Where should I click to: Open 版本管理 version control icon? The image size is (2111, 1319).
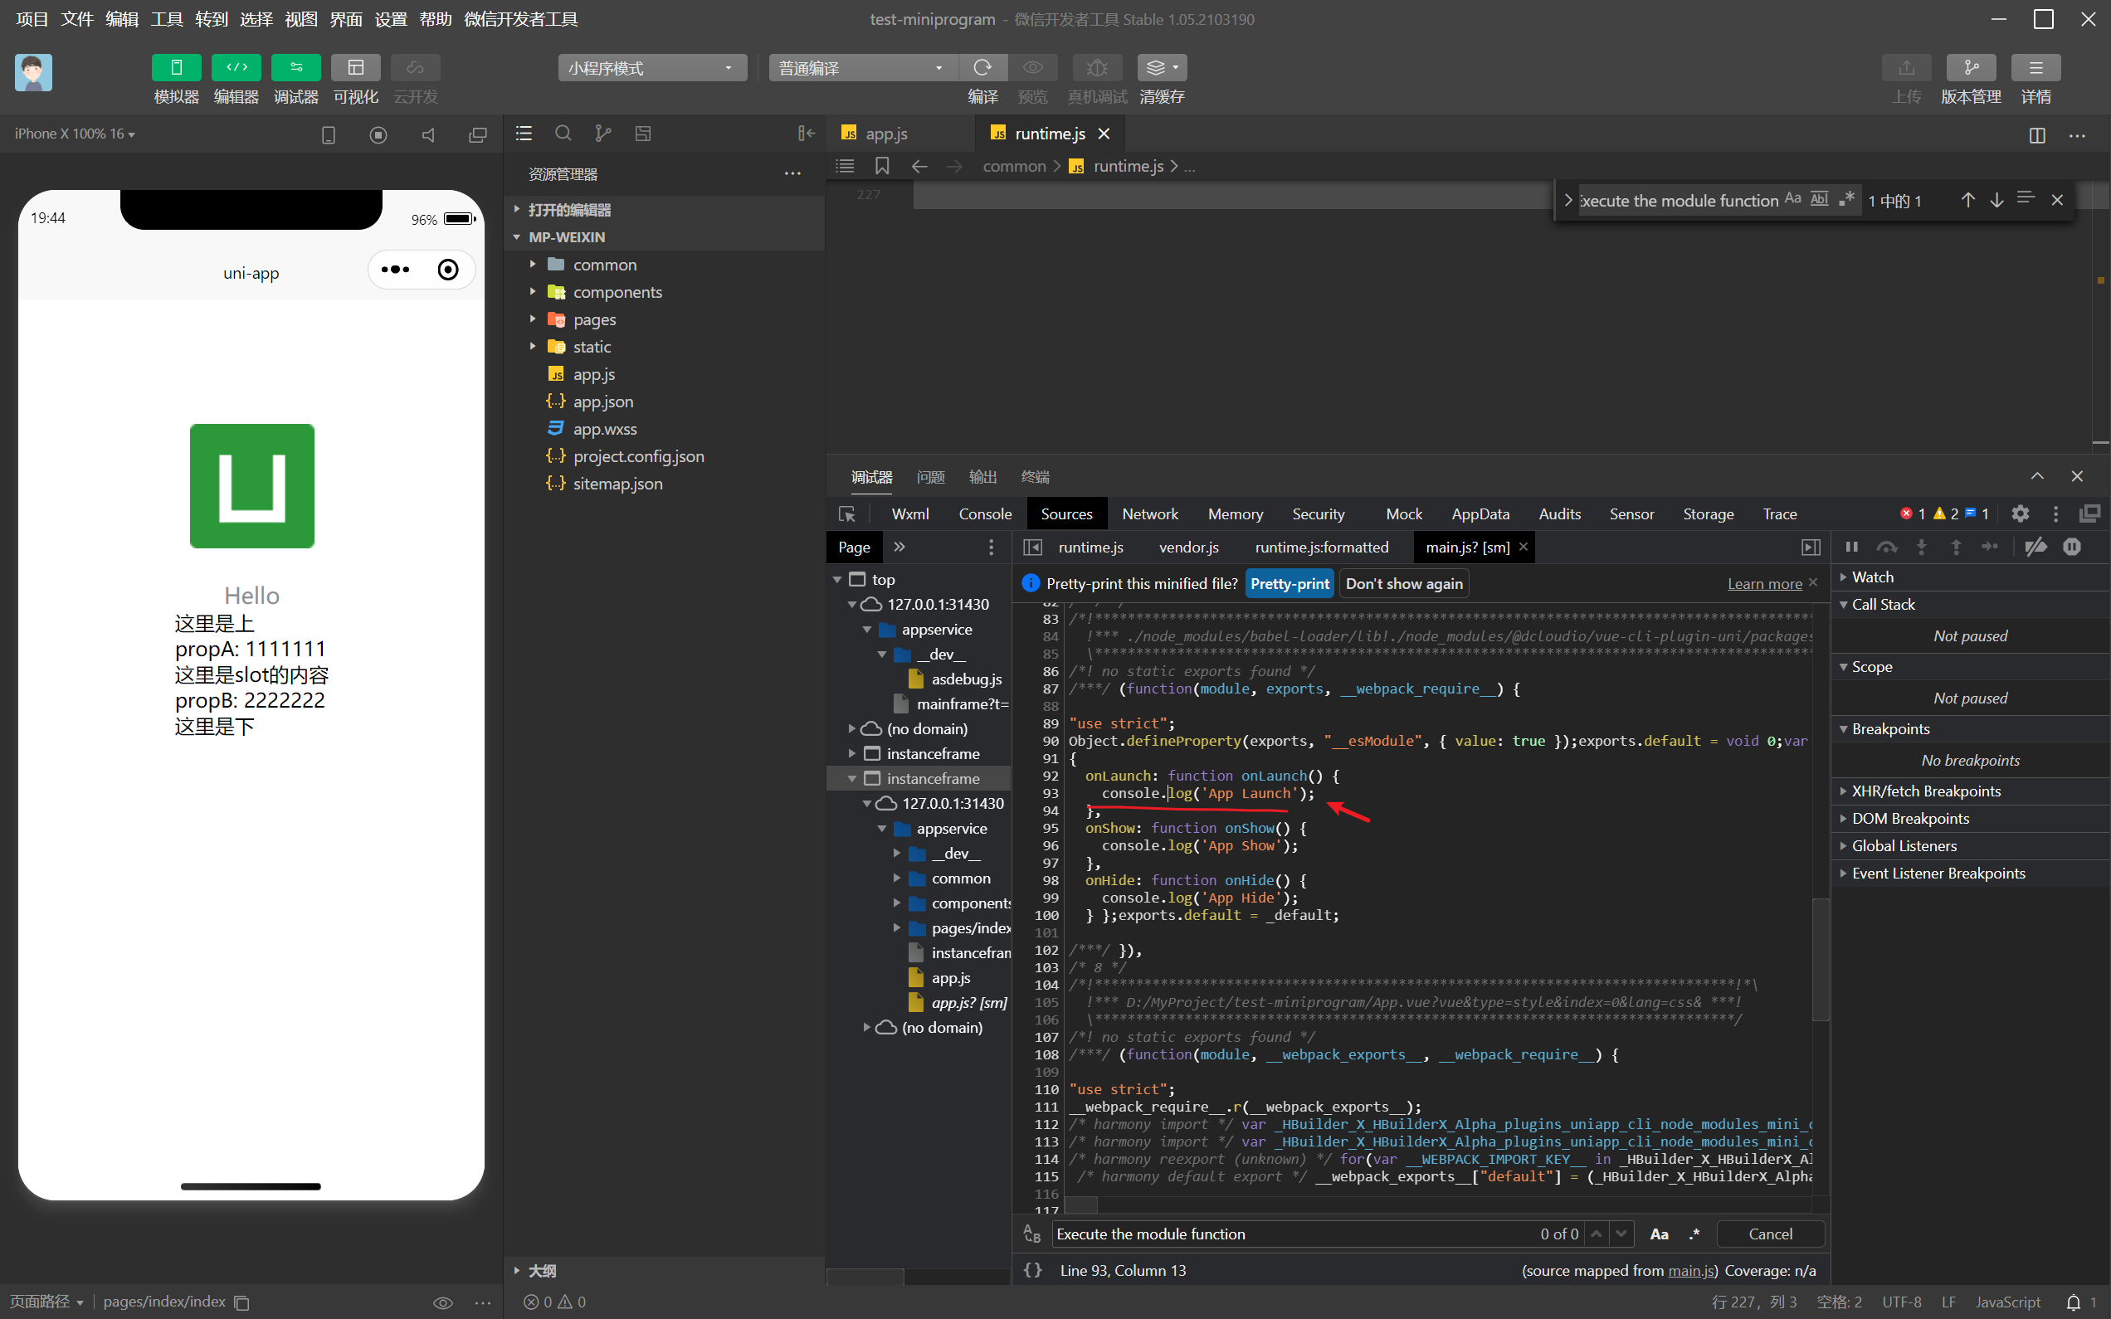(x=1970, y=68)
